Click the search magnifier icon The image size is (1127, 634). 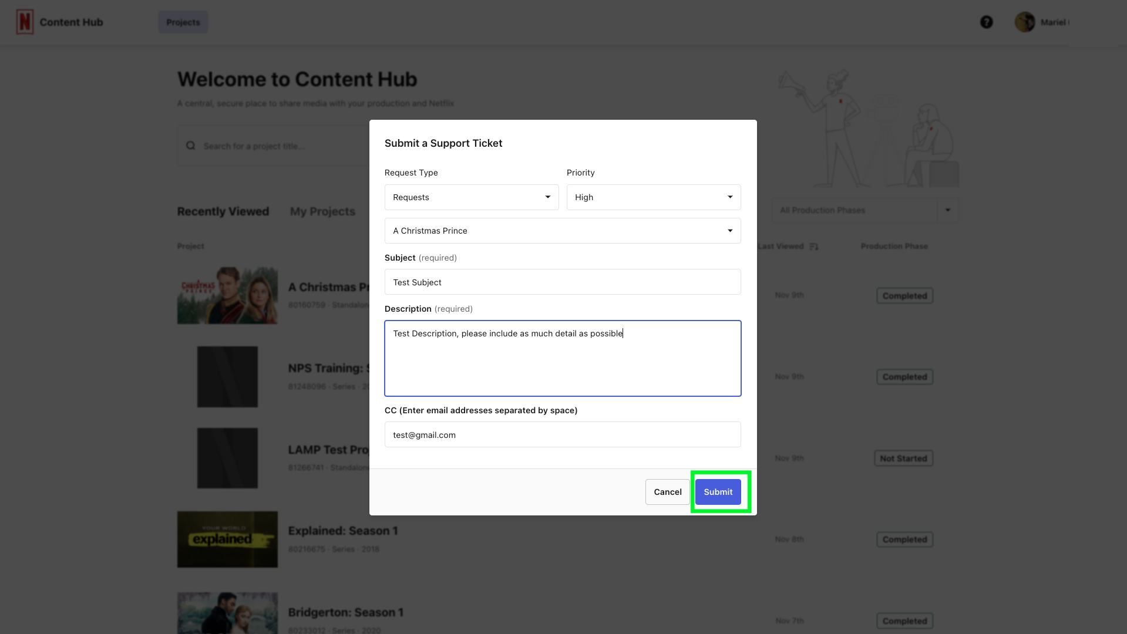191,146
